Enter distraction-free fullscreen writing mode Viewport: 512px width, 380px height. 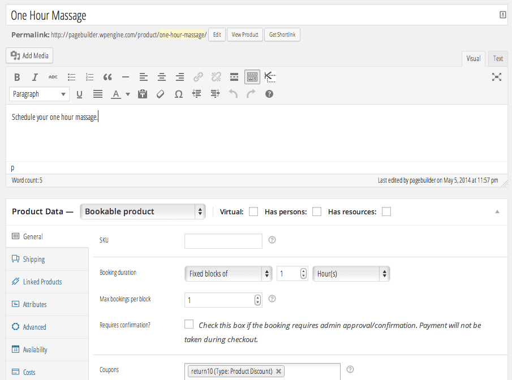click(497, 77)
